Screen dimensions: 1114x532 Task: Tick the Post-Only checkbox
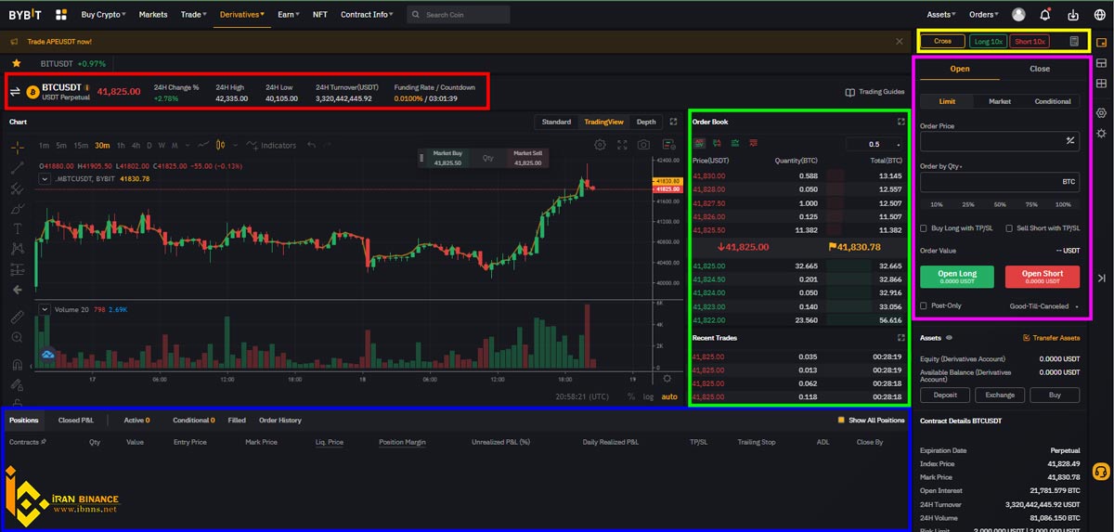(x=924, y=305)
